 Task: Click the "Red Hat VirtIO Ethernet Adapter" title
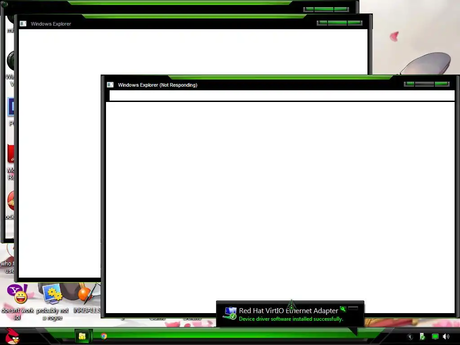(x=288, y=311)
